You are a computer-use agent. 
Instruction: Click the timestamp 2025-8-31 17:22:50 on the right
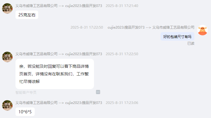[x=87, y=27]
